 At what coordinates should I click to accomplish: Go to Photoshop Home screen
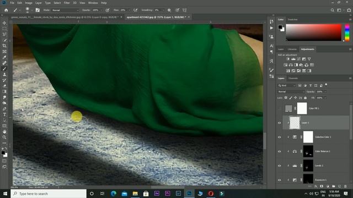[6, 10]
